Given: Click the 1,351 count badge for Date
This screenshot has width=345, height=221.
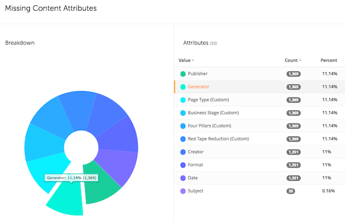Looking at the screenshot, I should 293,178.
